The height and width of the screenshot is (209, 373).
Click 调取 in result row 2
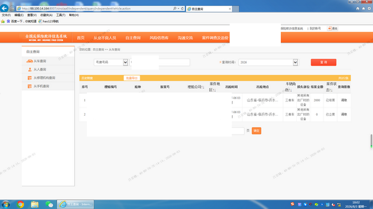344,115
